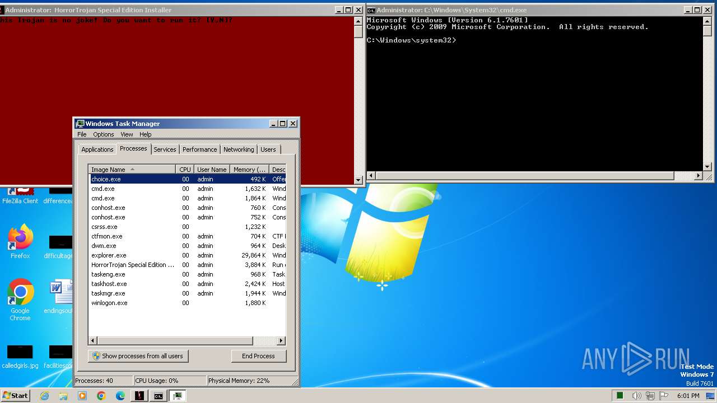Screen dimensions: 717x403
Task: Switch to the Performance tab
Action: point(199,149)
